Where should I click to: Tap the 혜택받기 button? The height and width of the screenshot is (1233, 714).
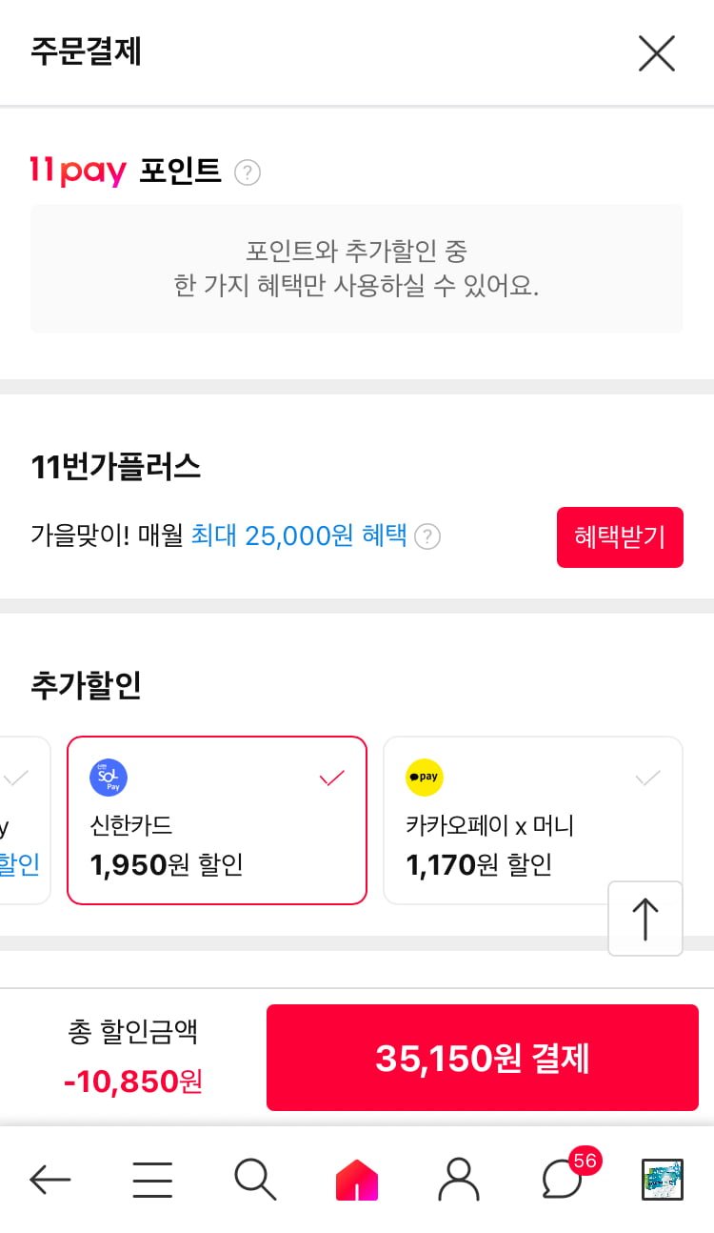coord(620,537)
